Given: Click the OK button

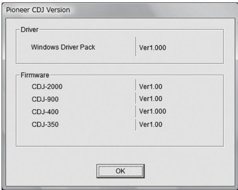Looking at the screenshot, I should pos(121,171).
